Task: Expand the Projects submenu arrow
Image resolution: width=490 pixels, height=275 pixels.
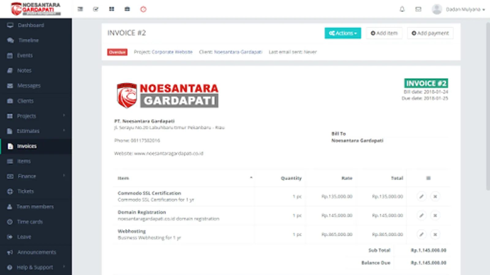Action: (64, 116)
